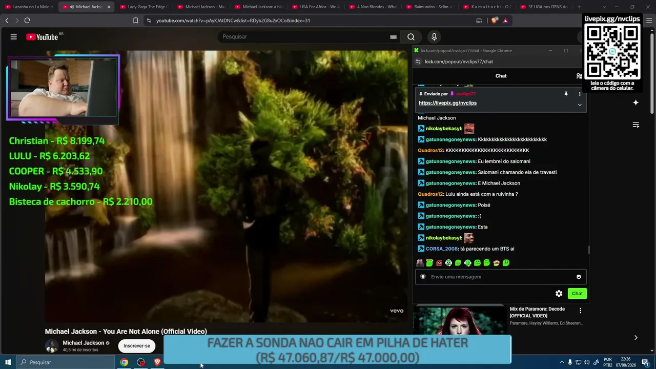Bookmark this page using the bookmark icon

pos(135,20)
